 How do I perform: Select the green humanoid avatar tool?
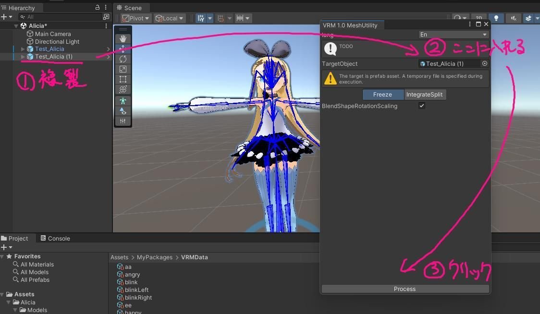pyautogui.click(x=123, y=101)
